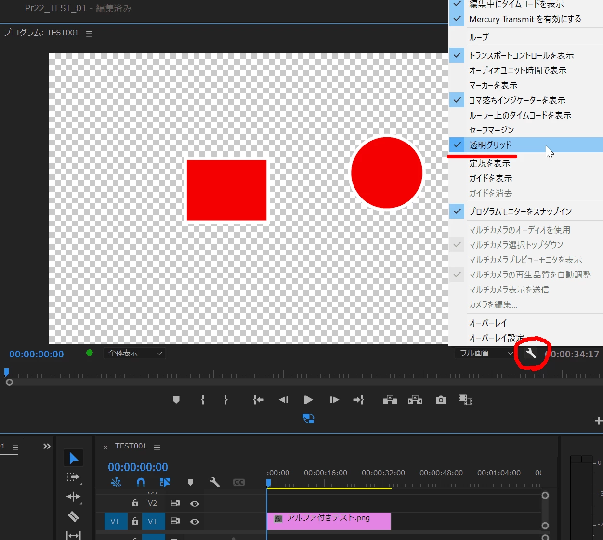Screen dimensions: 603x540
Task: Select the Track Select Forward tool
Action: 73,477
